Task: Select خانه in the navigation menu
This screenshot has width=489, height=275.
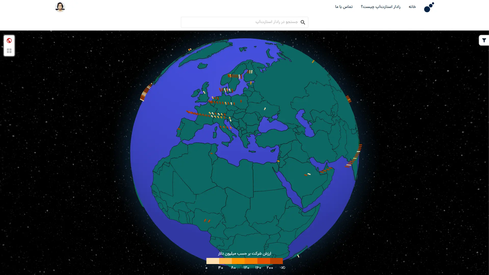Action: coord(412,7)
